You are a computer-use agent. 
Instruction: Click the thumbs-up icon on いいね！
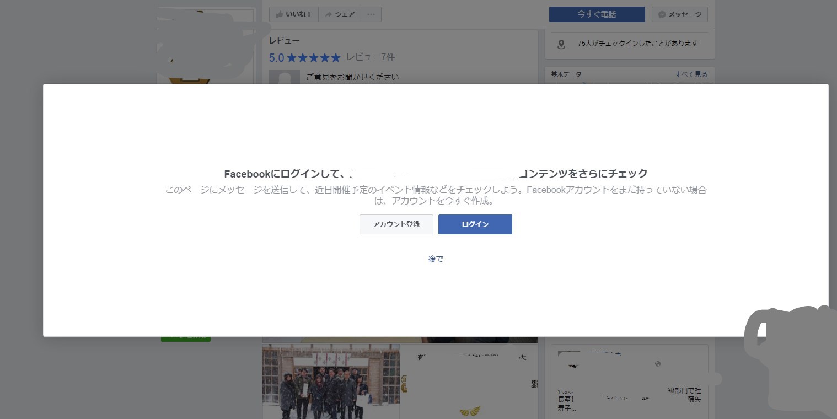click(280, 14)
